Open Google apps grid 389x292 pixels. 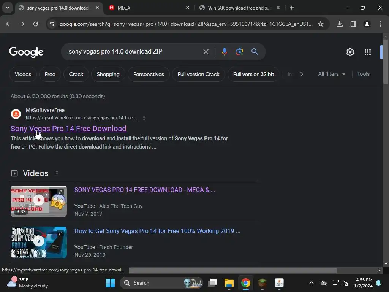coord(368,52)
